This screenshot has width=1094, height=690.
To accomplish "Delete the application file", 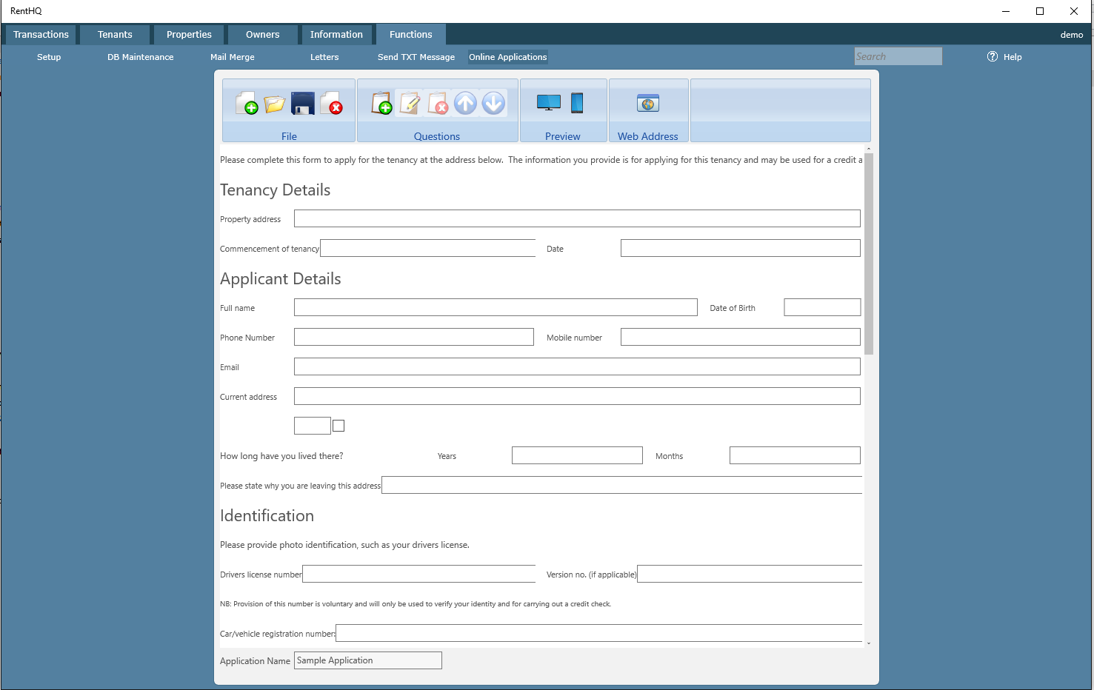I will tap(331, 104).
